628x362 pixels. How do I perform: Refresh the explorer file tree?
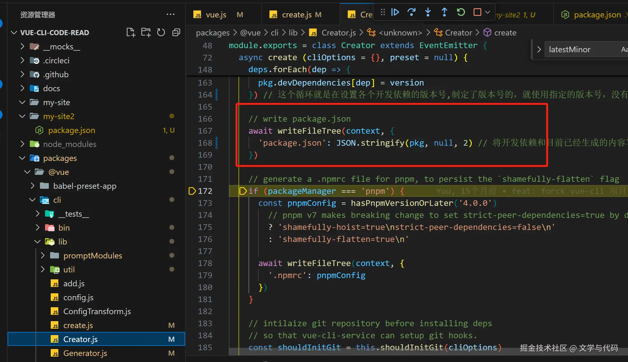[161, 32]
